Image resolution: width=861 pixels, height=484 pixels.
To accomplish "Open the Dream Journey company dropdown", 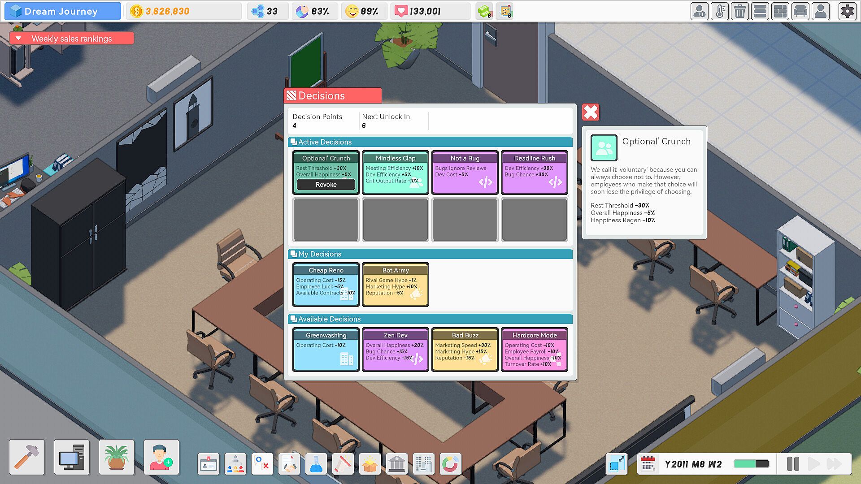I will point(63,11).
